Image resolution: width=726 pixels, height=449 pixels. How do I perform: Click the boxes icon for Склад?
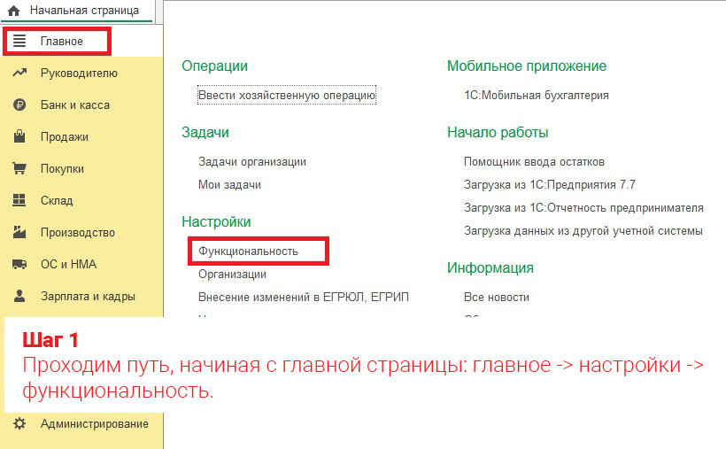click(19, 200)
